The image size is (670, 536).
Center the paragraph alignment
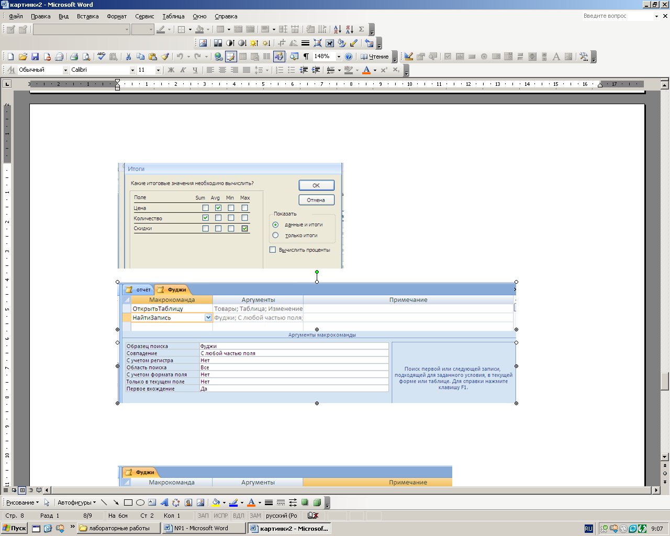point(222,70)
